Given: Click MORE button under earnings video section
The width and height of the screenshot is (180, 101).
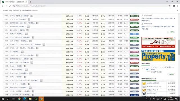Looking at the screenshot, I should pos(171,74).
